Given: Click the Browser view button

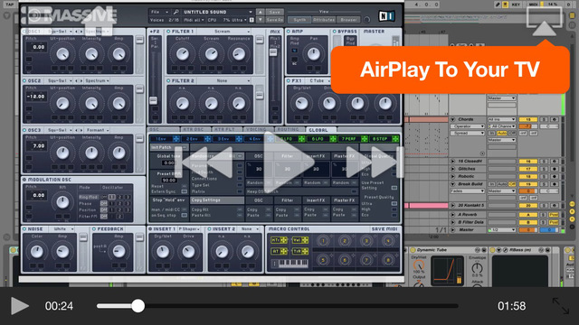Looking at the screenshot, I should tap(348, 20).
